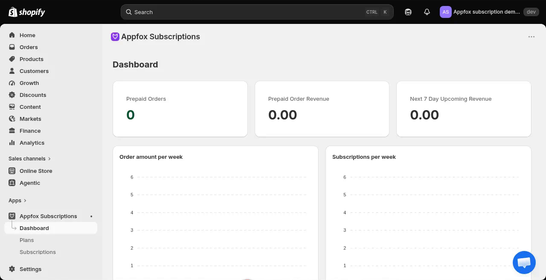Click the Analytics bar chart icon
The image size is (546, 280).
tap(12, 143)
